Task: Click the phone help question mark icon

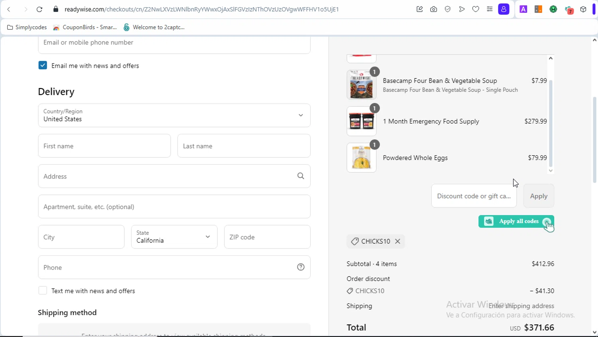Action: 301,267
